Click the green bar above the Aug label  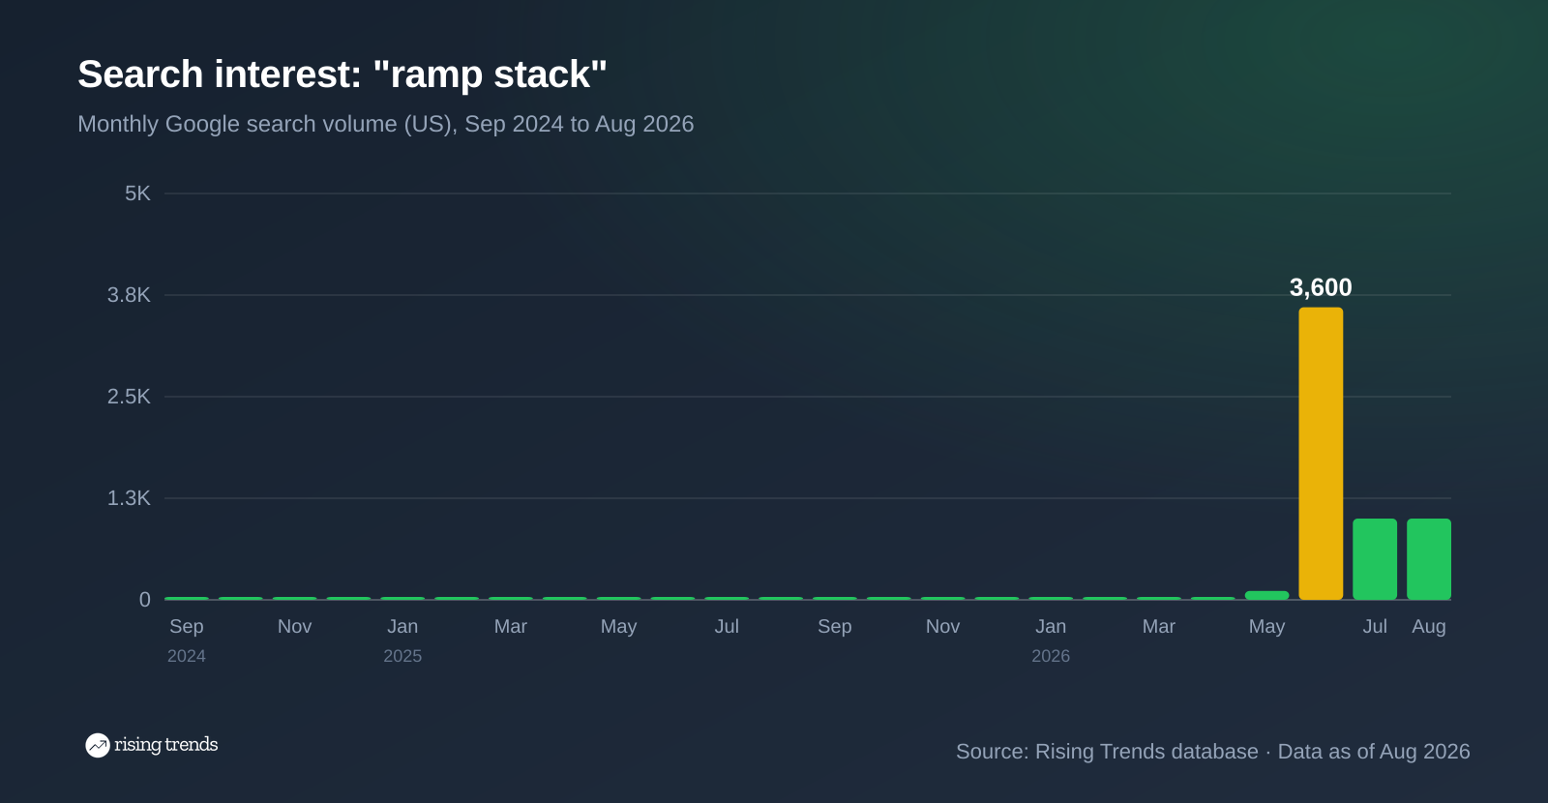click(x=1429, y=559)
